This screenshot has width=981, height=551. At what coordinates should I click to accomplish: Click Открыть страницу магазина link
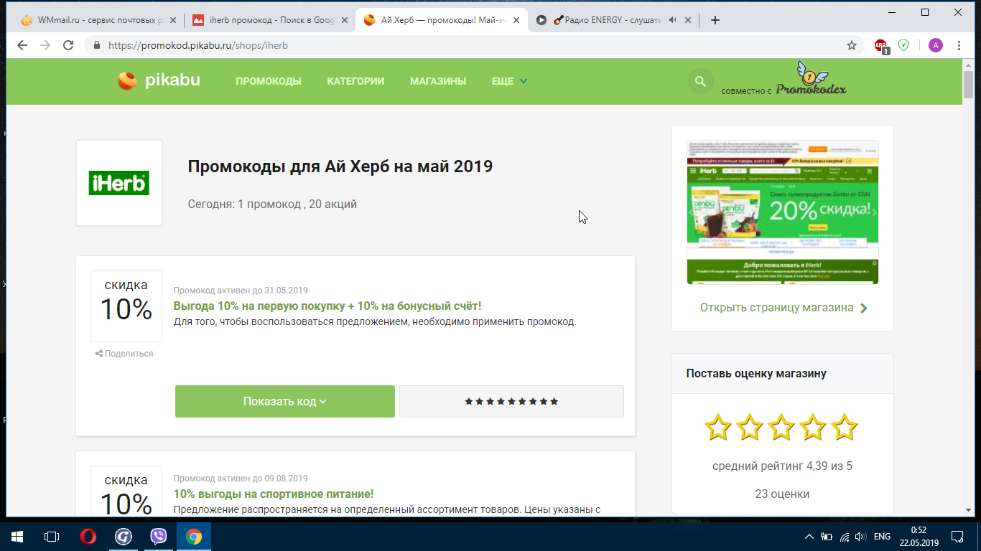click(x=784, y=308)
